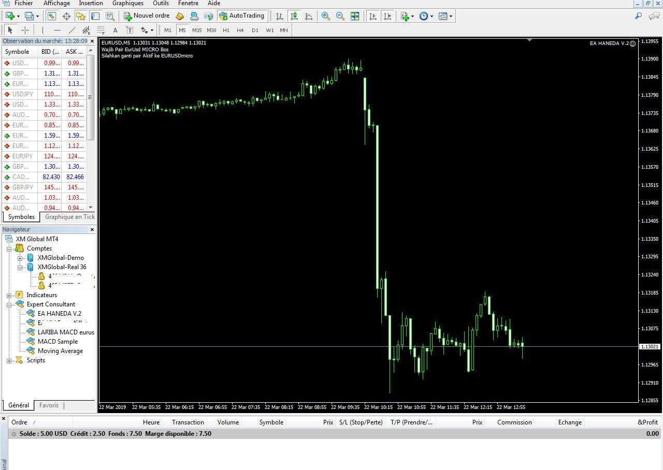Select the trendline drawing tool
Image resolution: width=663 pixels, height=470 pixels.
[x=72, y=30]
